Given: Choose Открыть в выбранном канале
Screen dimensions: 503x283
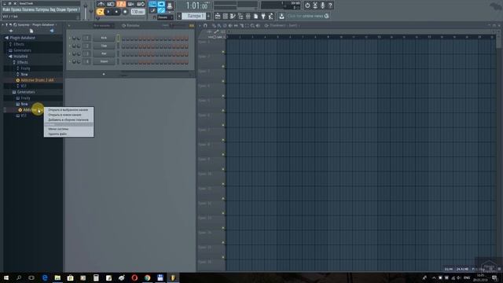Looking at the screenshot, I should pyautogui.click(x=68, y=110).
